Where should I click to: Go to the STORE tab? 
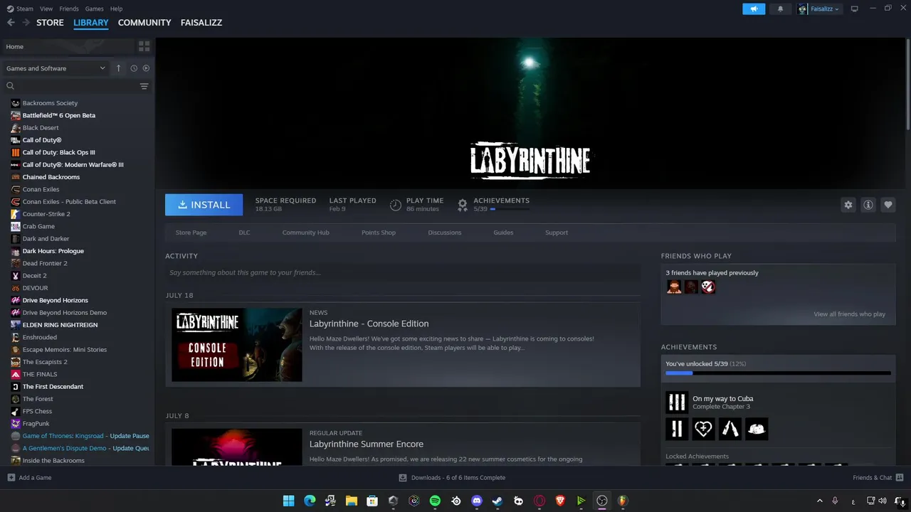pos(50,23)
